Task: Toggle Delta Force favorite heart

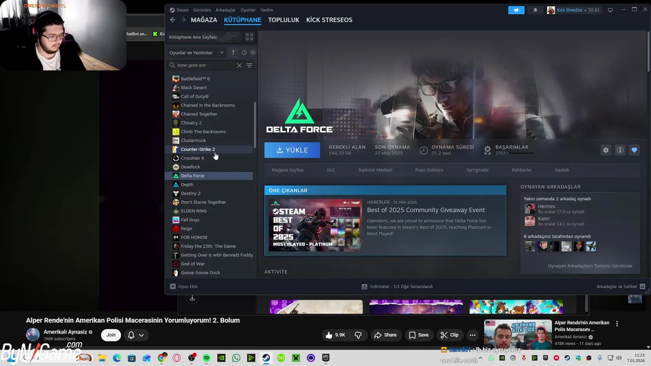Action: click(634, 150)
